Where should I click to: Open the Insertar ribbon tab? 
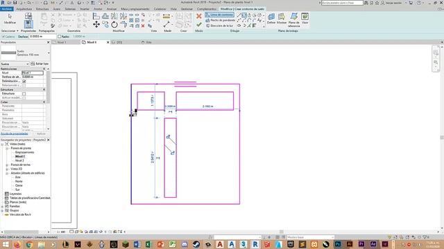point(85,9)
